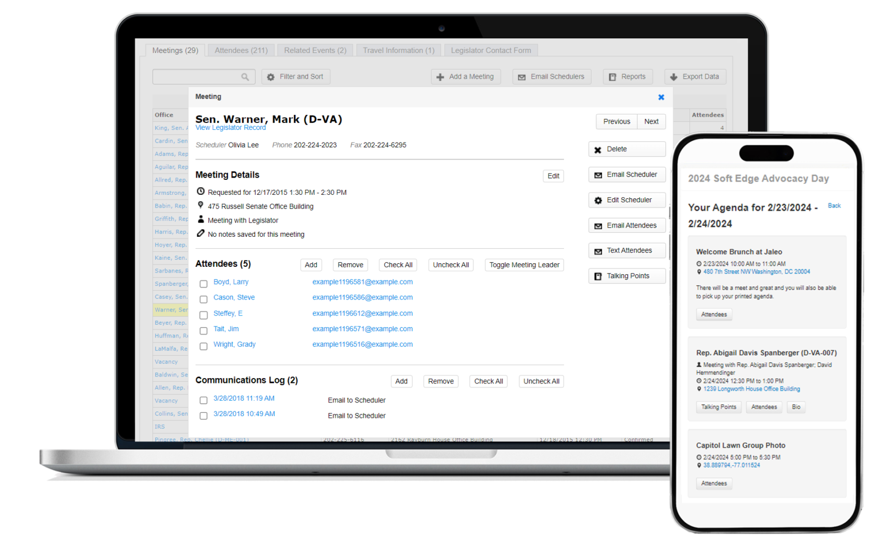Open the Travel Information (1) tab
The width and height of the screenshot is (884, 538).
coord(398,51)
